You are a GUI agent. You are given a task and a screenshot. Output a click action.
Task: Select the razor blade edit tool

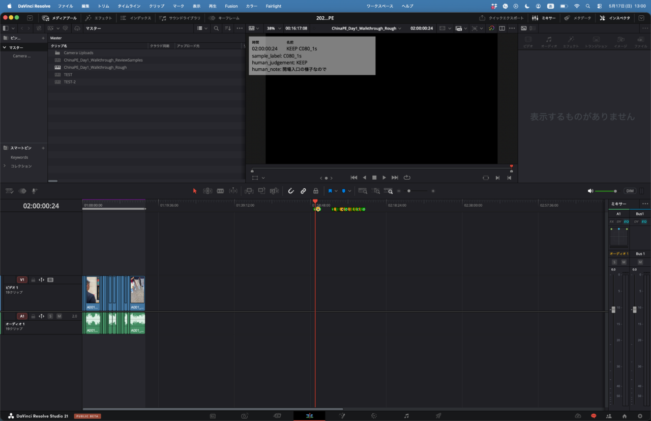pyautogui.click(x=220, y=191)
